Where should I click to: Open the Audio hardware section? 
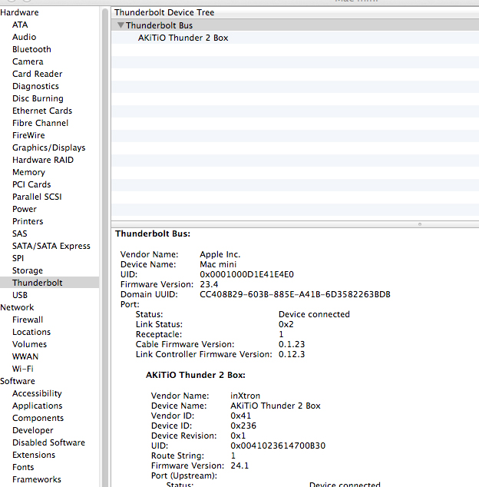(x=25, y=37)
